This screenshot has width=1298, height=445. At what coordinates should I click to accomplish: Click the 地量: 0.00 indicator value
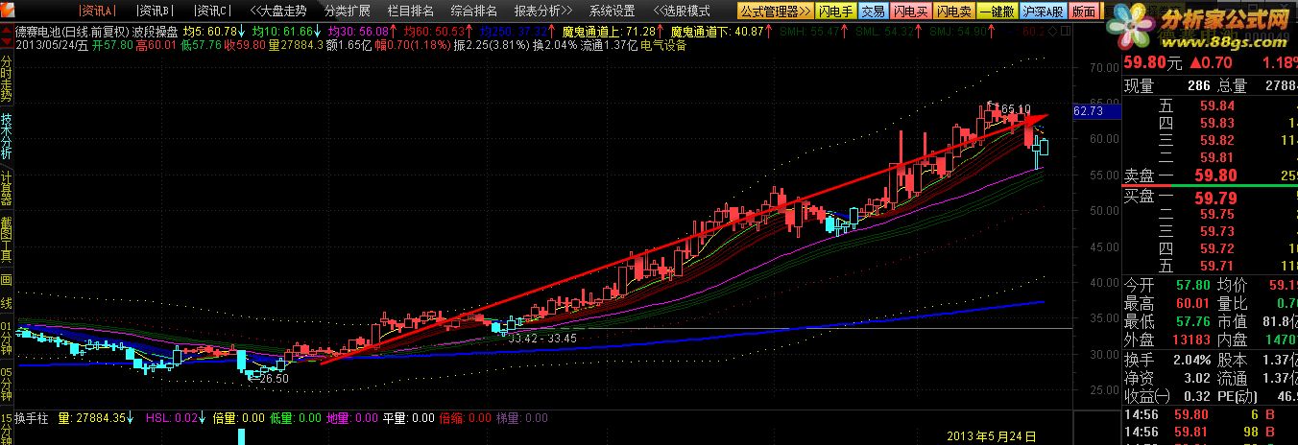[x=352, y=418]
